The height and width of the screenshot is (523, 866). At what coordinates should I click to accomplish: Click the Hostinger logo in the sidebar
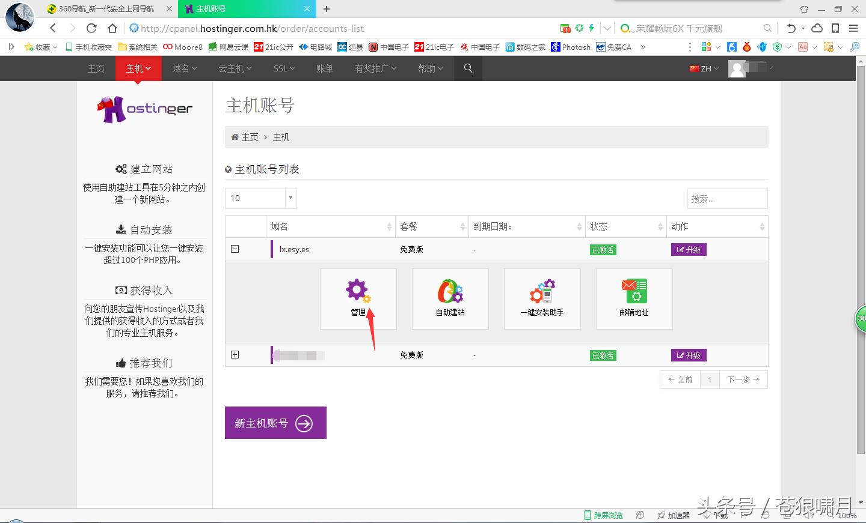pos(144,108)
